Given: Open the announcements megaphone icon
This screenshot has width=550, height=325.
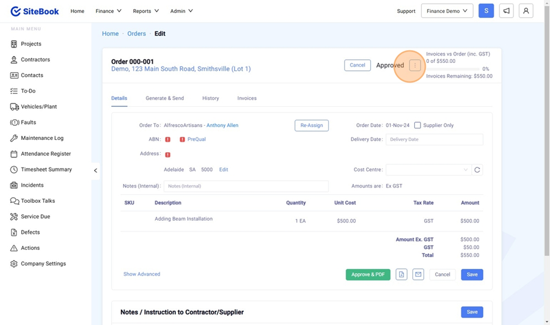Looking at the screenshot, I should pos(506,11).
